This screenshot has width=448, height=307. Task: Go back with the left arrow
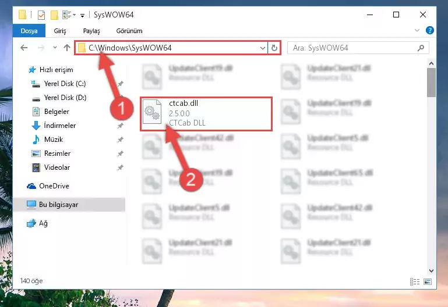point(24,48)
